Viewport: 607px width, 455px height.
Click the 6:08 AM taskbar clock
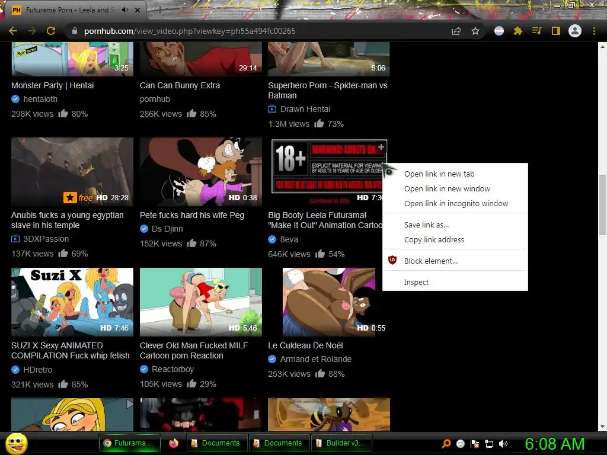pos(555,444)
